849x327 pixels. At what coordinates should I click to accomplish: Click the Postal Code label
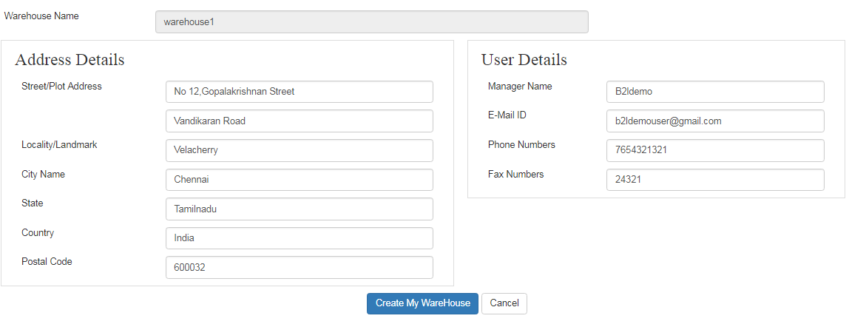pyautogui.click(x=47, y=261)
